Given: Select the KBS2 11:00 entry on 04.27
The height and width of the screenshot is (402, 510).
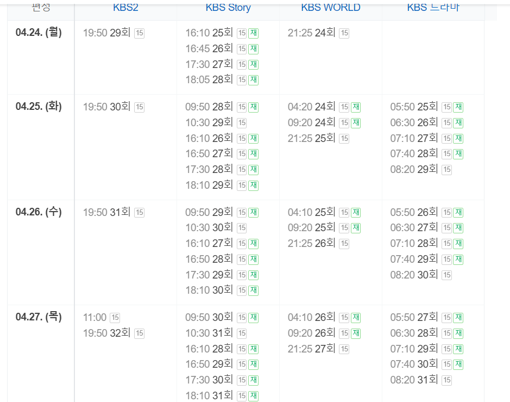Looking at the screenshot, I should point(95,317).
